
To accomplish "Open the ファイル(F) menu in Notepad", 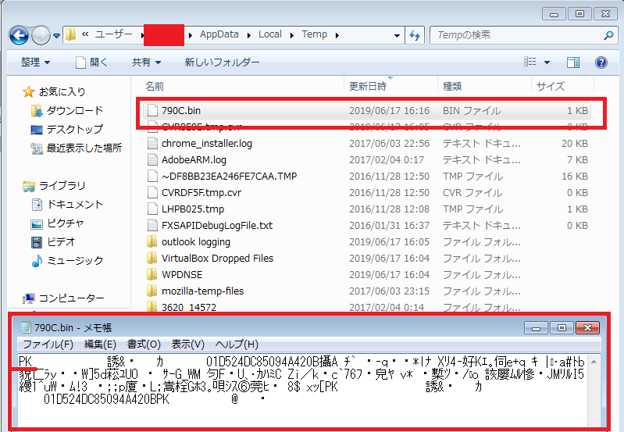I will click(48, 344).
